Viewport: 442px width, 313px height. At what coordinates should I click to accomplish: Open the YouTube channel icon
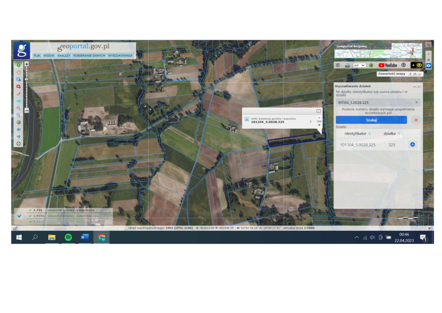click(387, 65)
